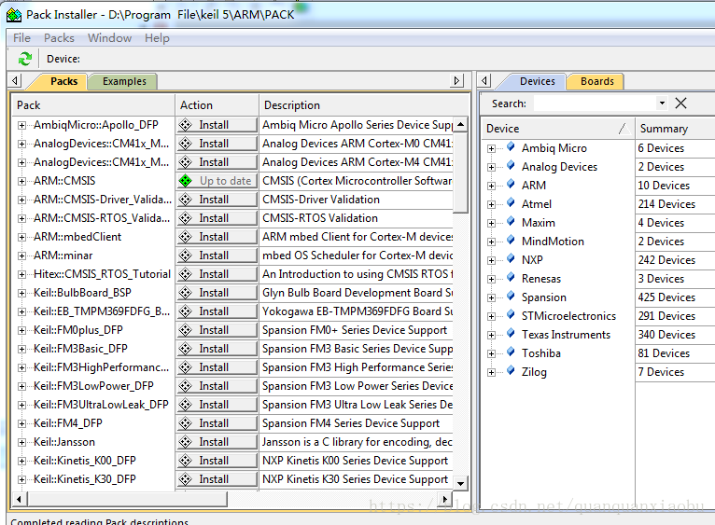Click the Atmel vendor diamond icon
Viewport: 715px width, 525px height.
(511, 203)
